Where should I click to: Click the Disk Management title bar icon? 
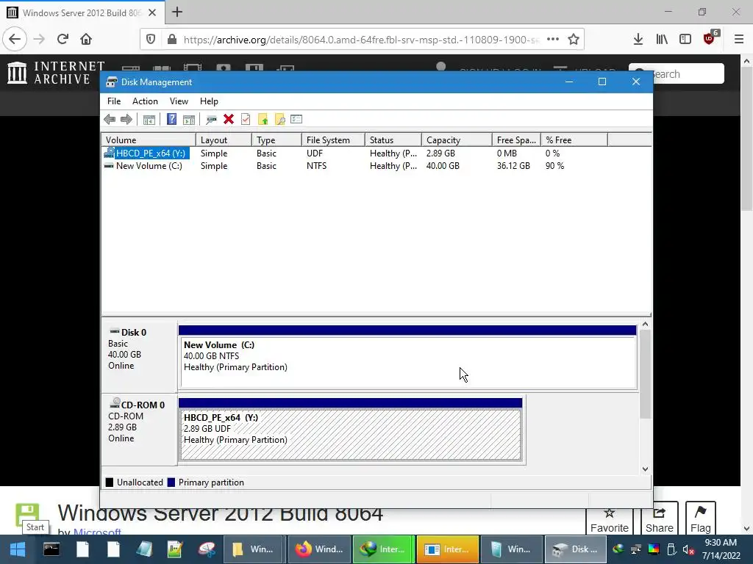(x=112, y=82)
